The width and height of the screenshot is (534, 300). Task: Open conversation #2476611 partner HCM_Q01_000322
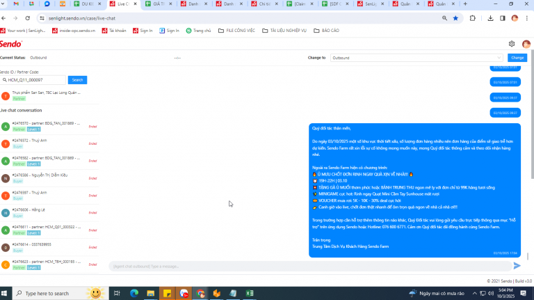point(50,230)
